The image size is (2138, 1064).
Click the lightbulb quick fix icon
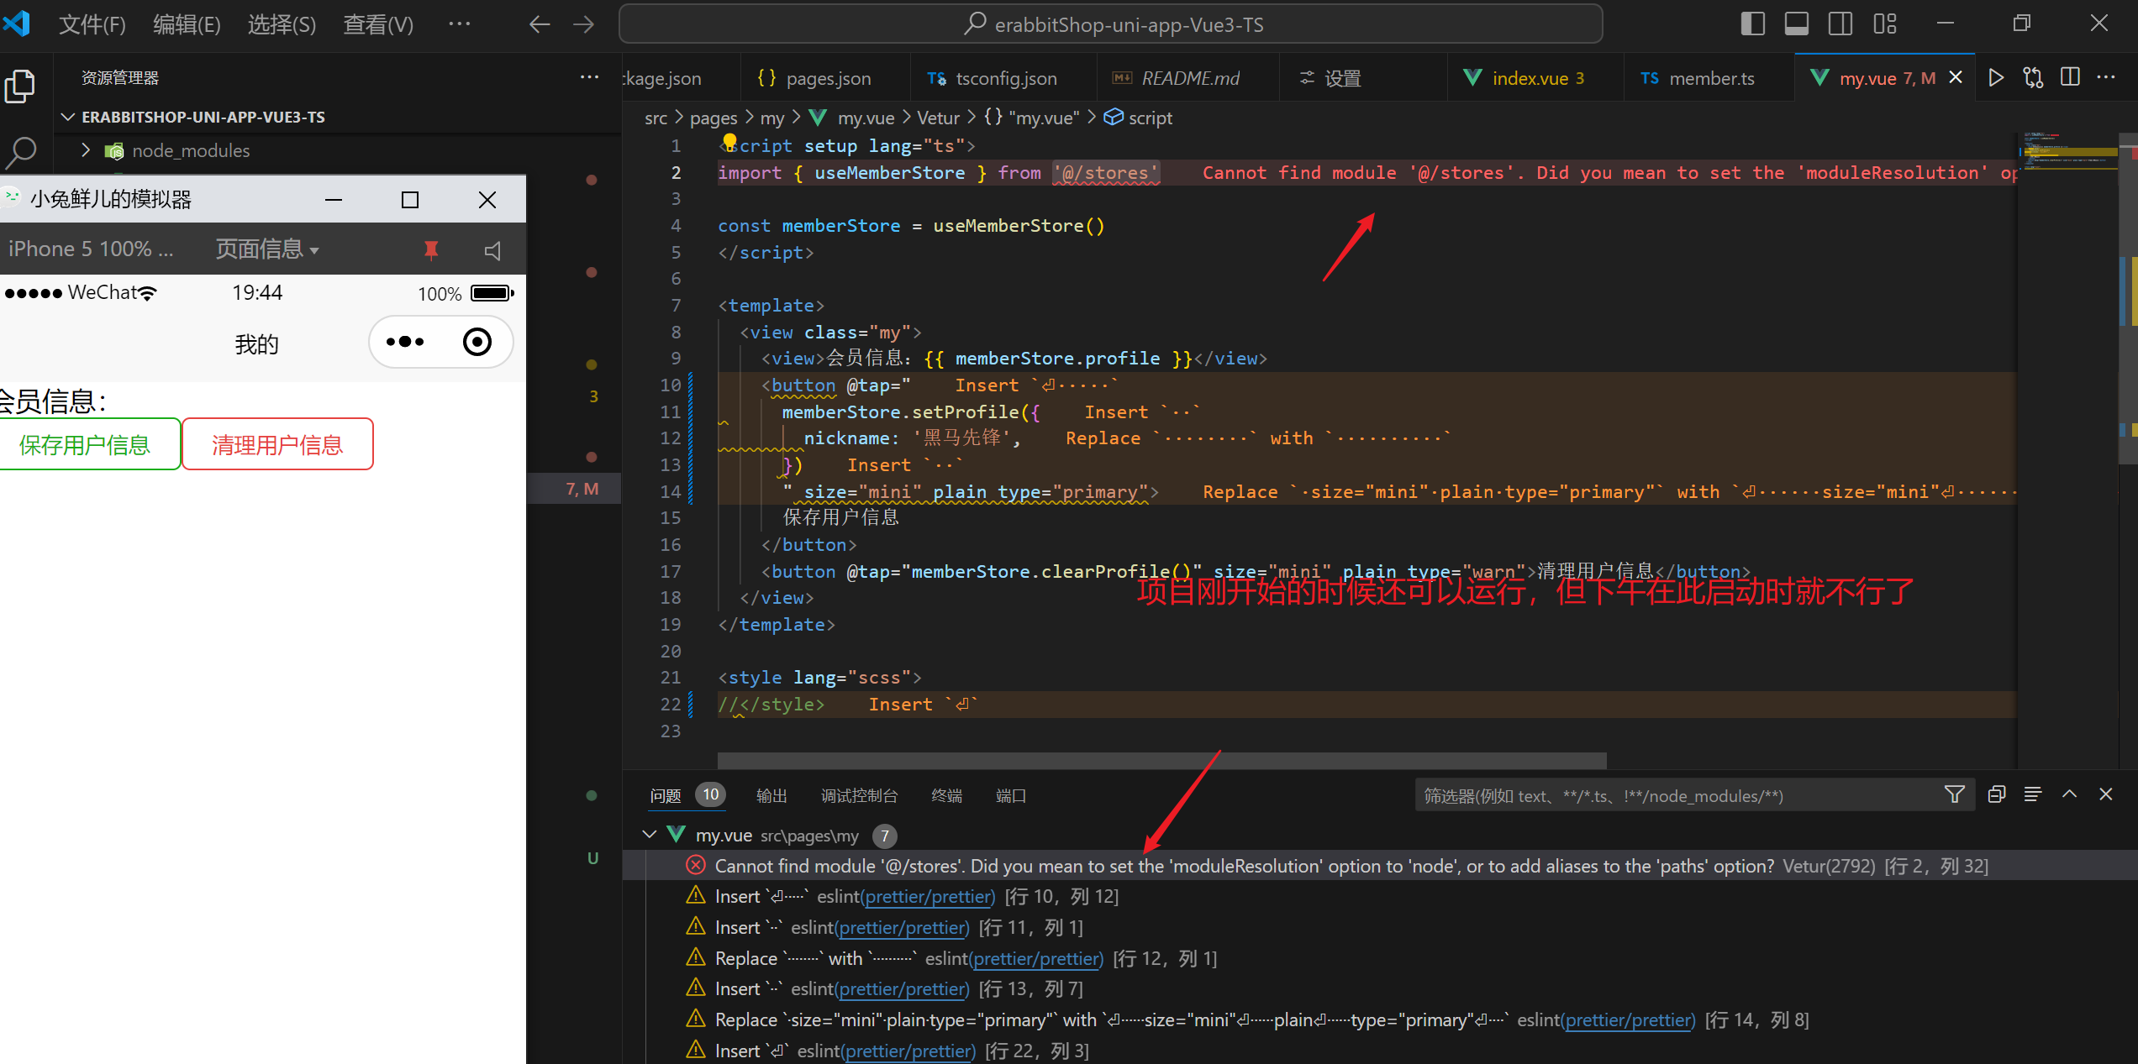click(x=729, y=141)
